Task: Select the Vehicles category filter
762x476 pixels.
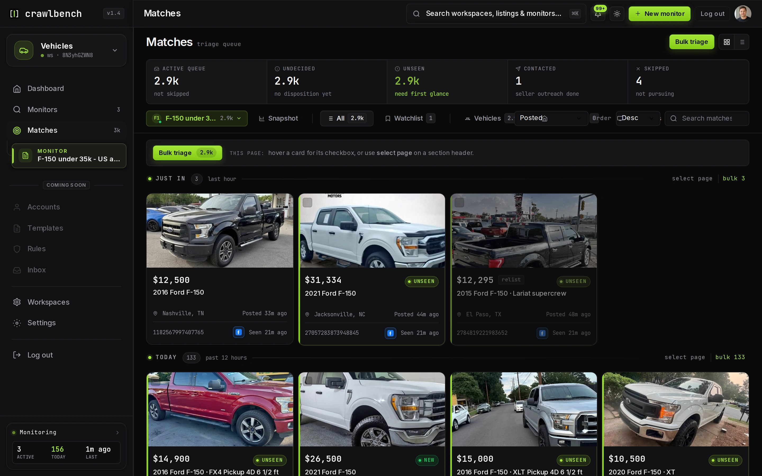Action: click(487, 118)
